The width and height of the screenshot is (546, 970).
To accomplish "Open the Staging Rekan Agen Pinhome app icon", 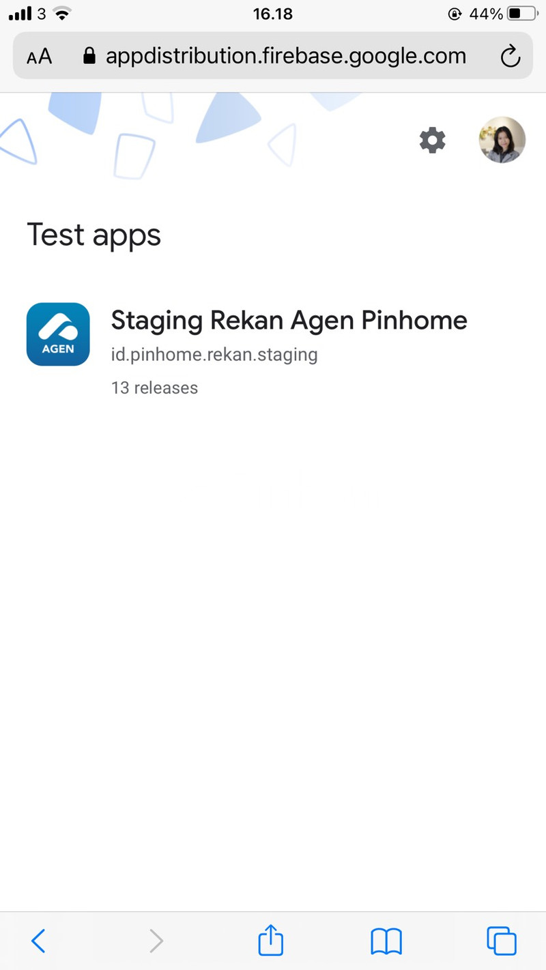I will [x=58, y=334].
